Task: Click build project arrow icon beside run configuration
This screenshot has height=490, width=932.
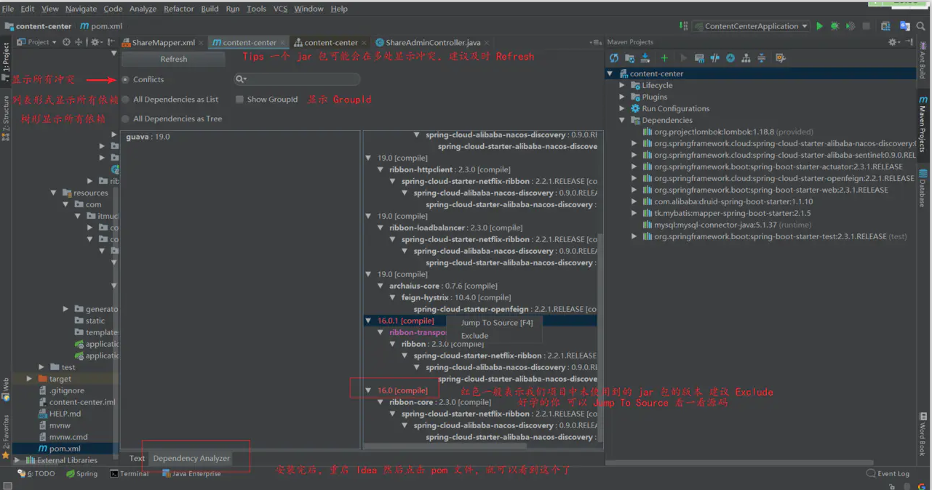Action: tap(683, 26)
